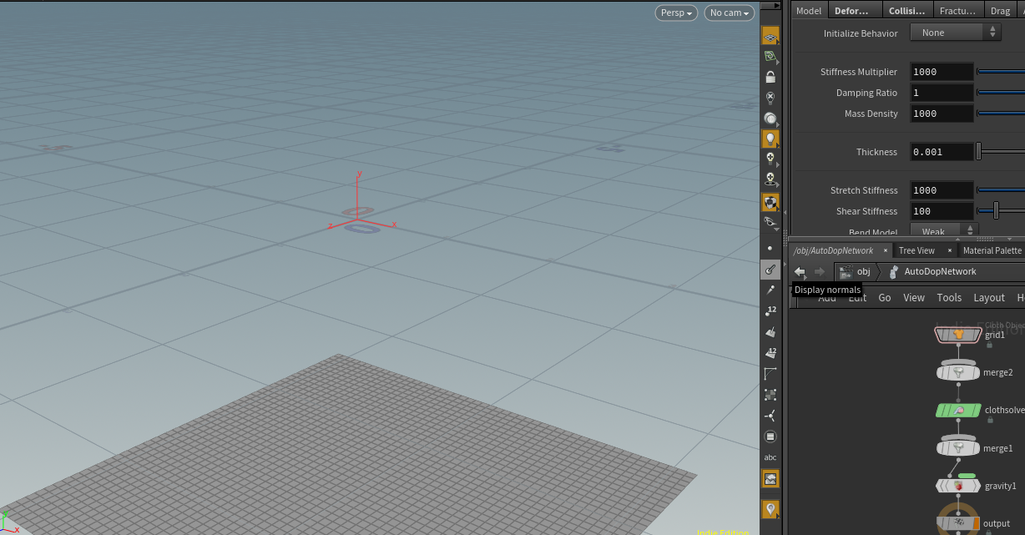Toggle the primitive normals polygon icon
This screenshot has height=535, width=1025.
(770, 331)
